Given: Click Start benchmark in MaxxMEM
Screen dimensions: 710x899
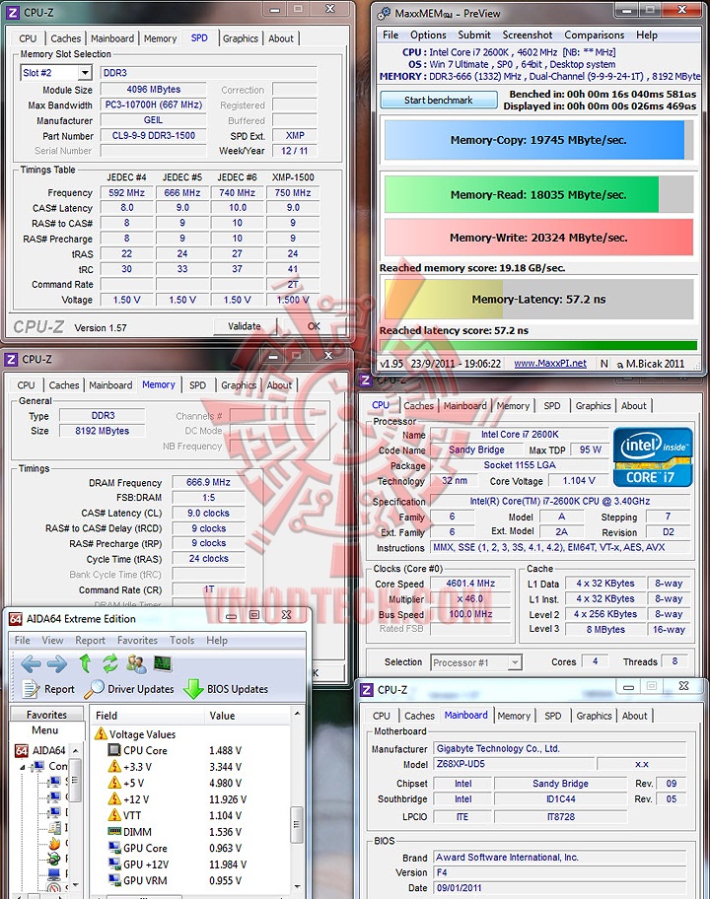Looking at the screenshot, I should [x=439, y=100].
